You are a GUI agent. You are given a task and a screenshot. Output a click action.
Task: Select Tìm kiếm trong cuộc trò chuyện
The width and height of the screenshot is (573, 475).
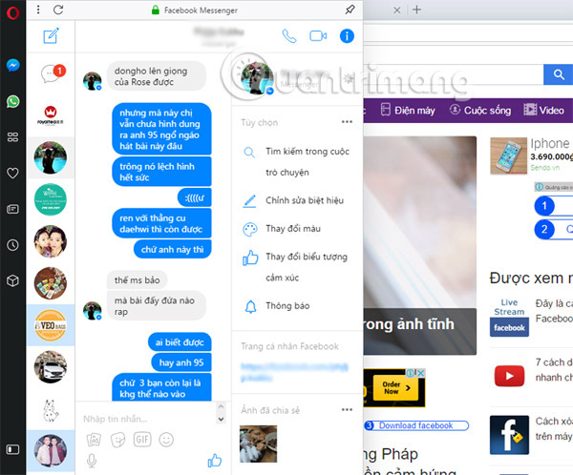click(296, 162)
